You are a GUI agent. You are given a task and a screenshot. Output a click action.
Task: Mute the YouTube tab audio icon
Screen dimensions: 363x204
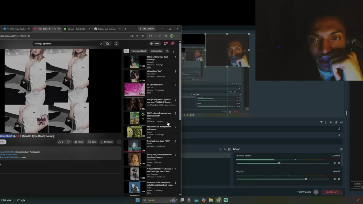55,29
